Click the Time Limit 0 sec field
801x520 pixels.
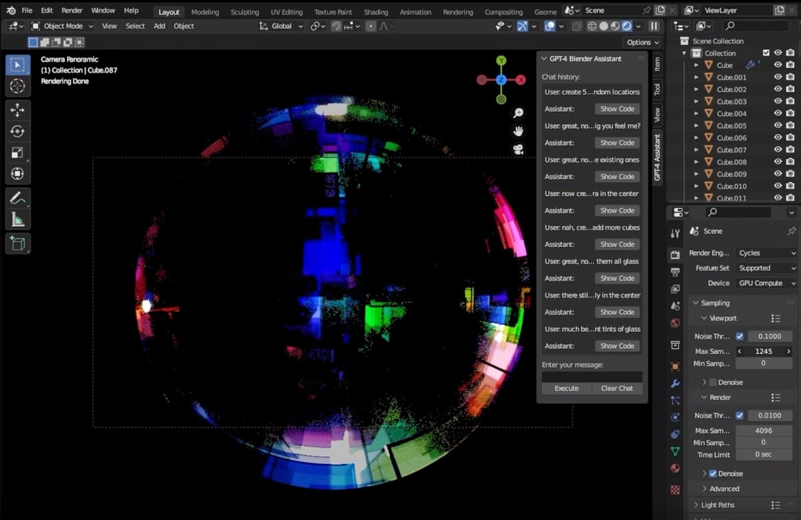tap(764, 454)
